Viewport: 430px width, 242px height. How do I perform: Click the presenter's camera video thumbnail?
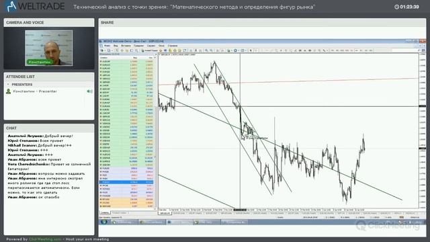[49, 48]
